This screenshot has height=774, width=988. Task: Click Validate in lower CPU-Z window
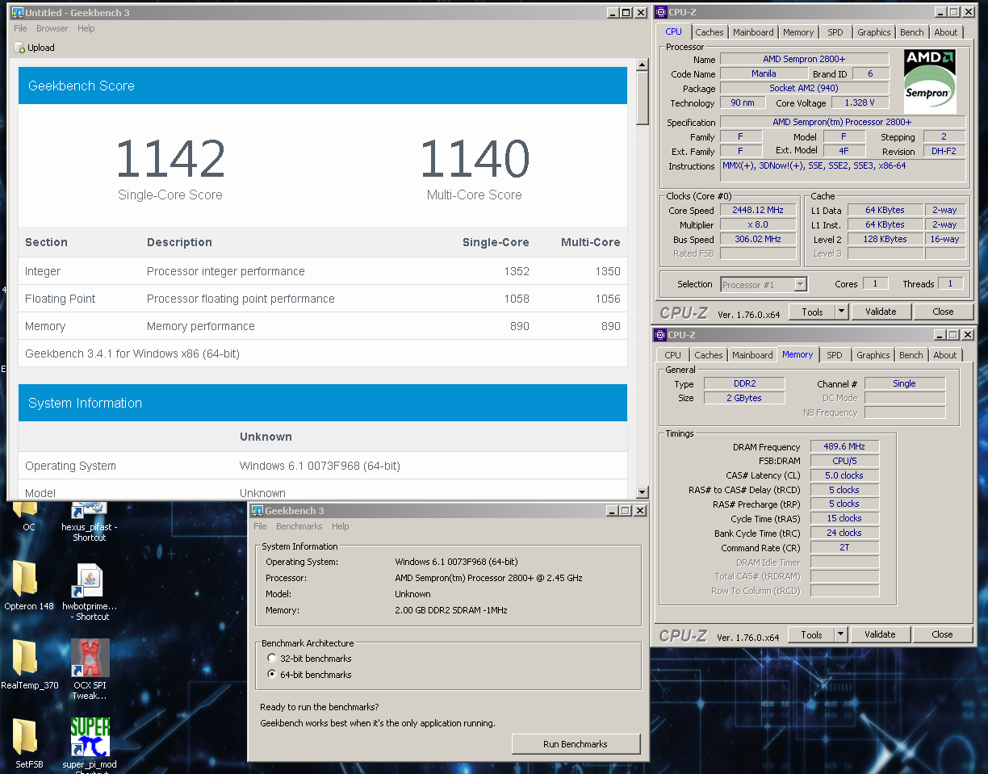click(x=880, y=634)
